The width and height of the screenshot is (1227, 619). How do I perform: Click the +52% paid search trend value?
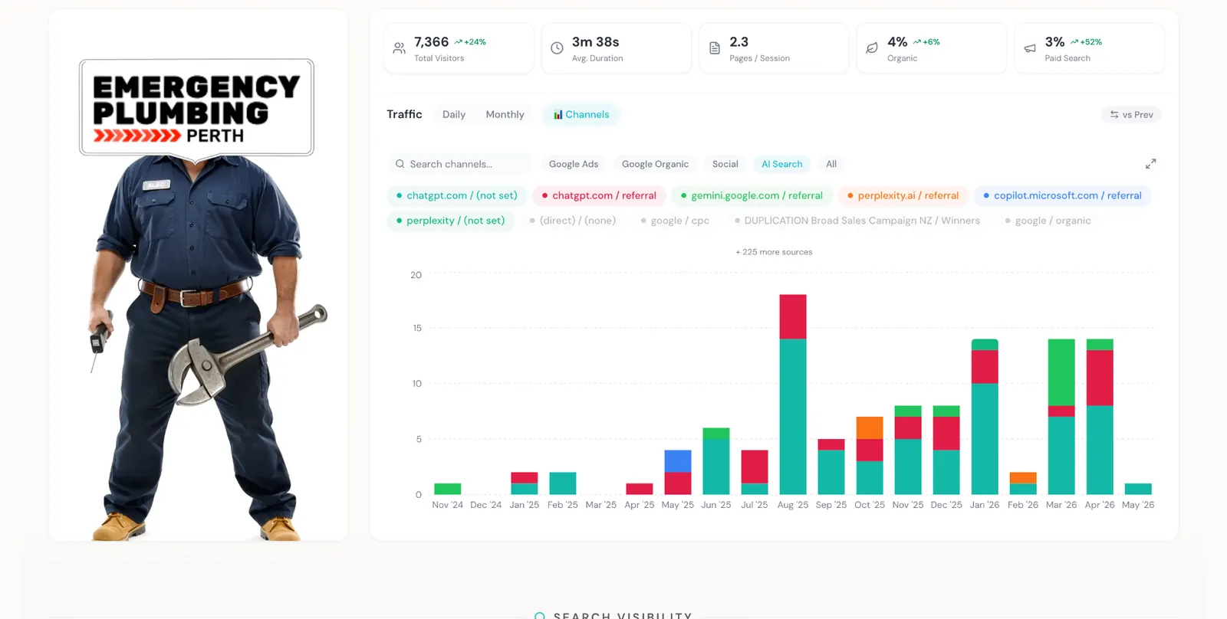coord(1086,42)
